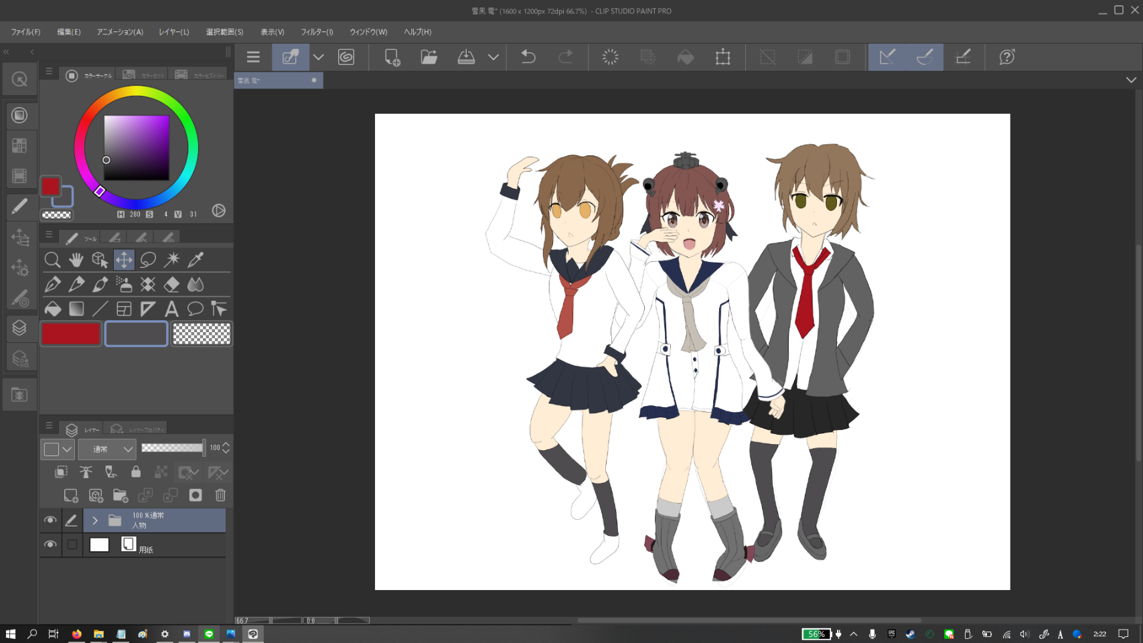Image resolution: width=1143 pixels, height=643 pixels.
Task: Open the レイヤー(L) menu
Action: coord(174,32)
